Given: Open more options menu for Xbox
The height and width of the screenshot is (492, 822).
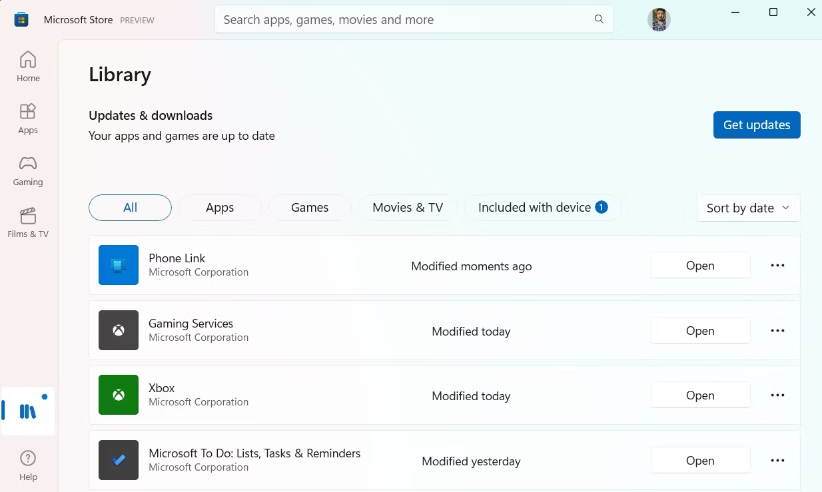Looking at the screenshot, I should pyautogui.click(x=777, y=395).
